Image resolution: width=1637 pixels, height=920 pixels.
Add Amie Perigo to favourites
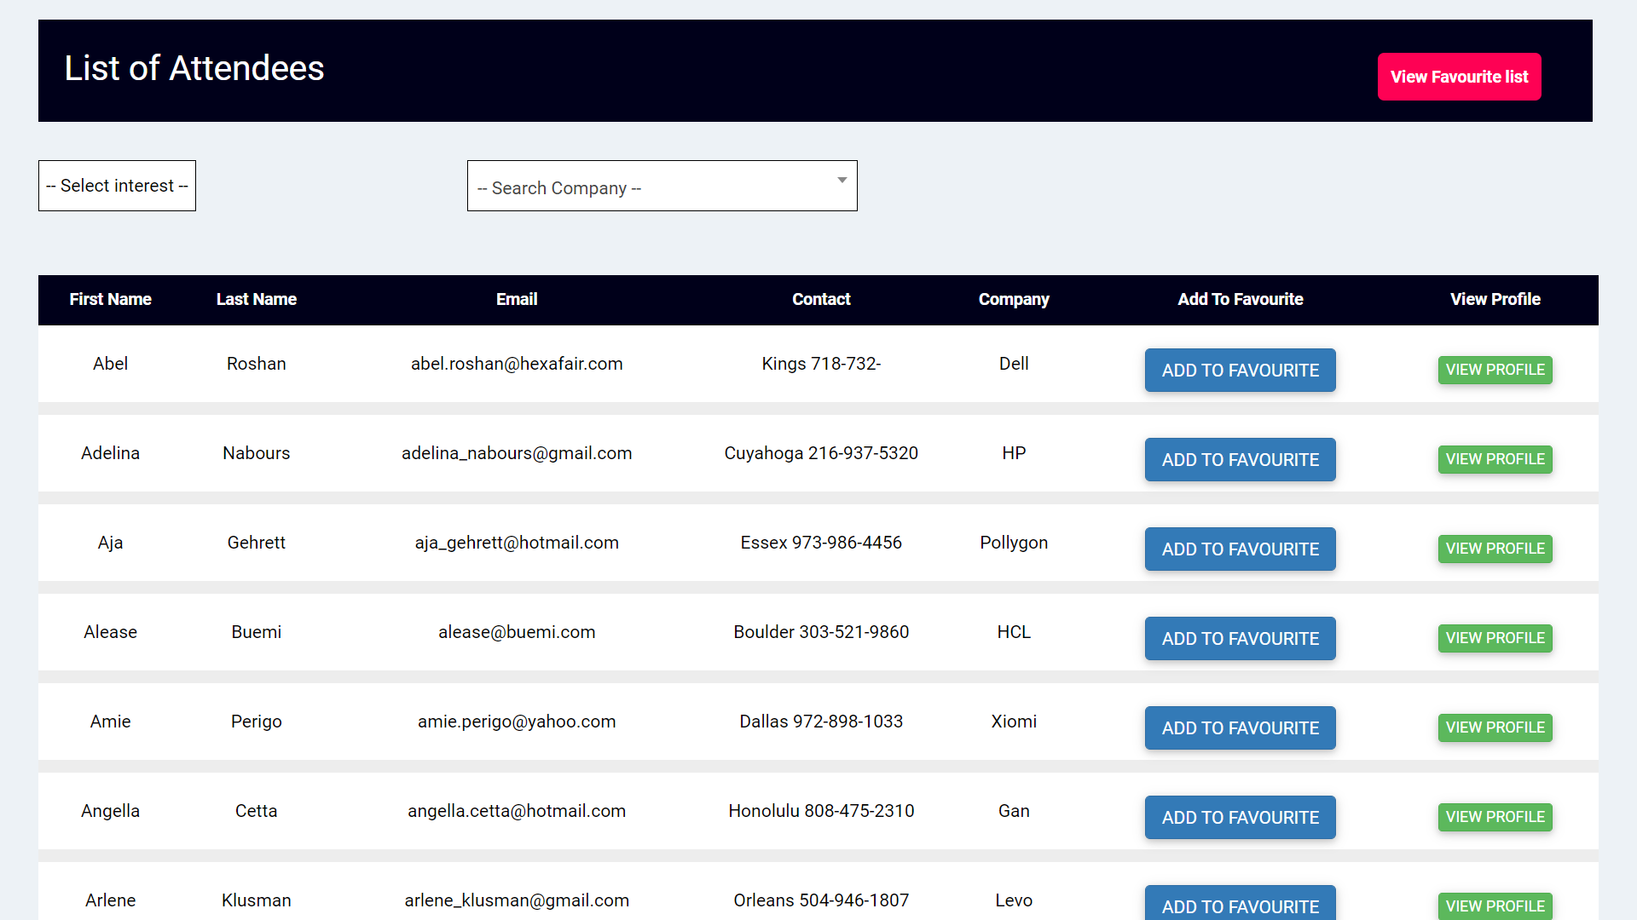tap(1240, 727)
